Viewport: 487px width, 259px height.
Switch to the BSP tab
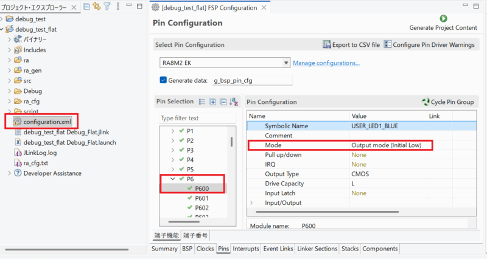(x=187, y=249)
